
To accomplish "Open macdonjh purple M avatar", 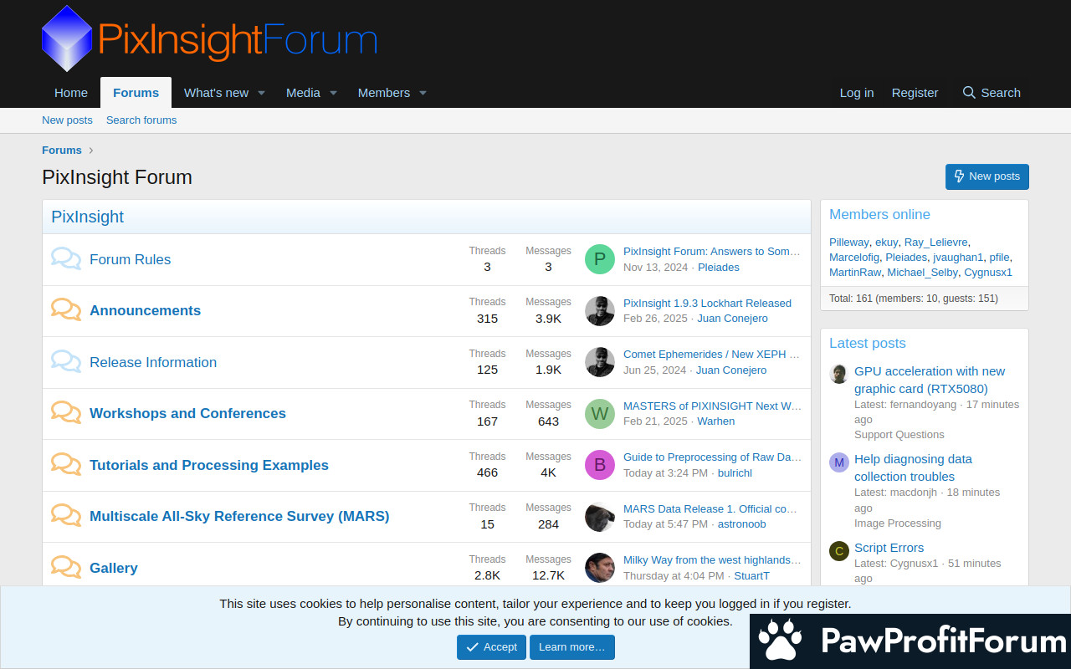I will [x=839, y=462].
